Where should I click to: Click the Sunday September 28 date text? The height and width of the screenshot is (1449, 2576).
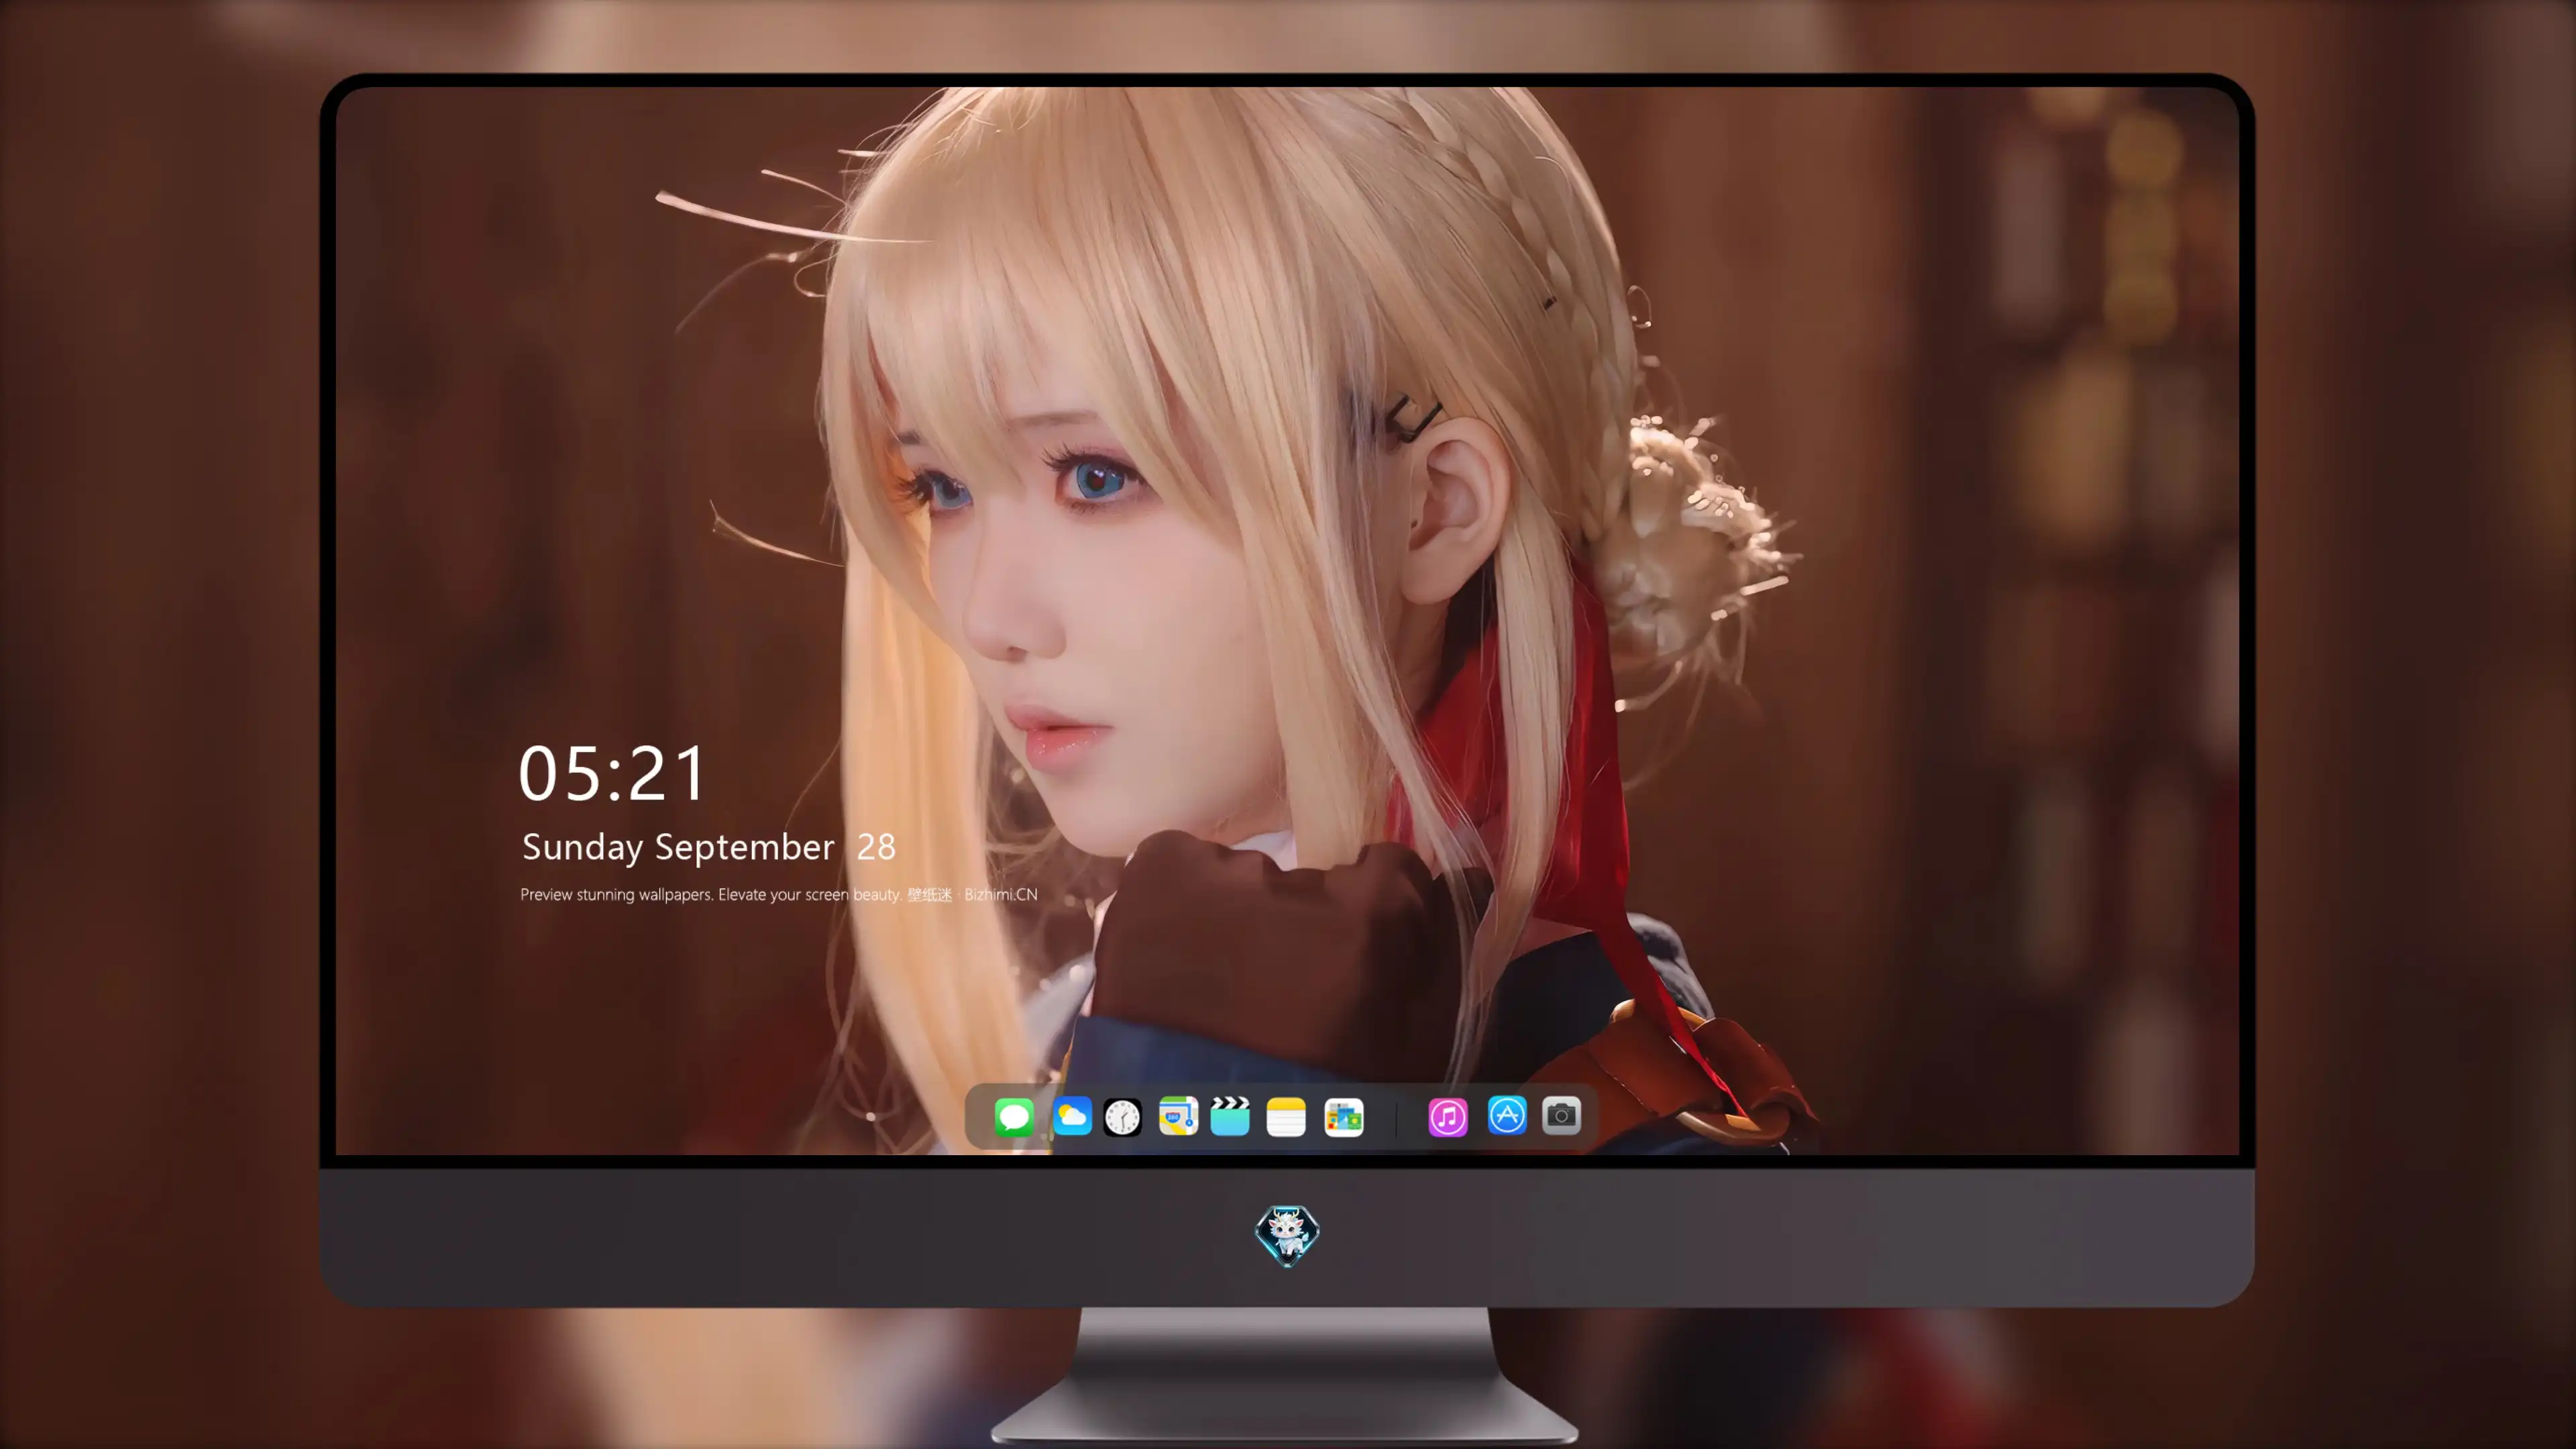pyautogui.click(x=708, y=847)
